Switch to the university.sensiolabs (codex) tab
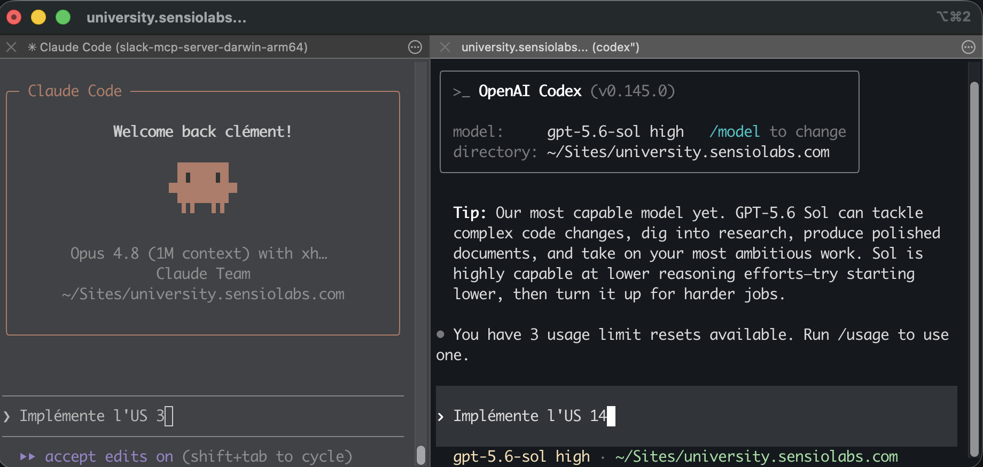This screenshot has width=983, height=467. click(x=550, y=47)
